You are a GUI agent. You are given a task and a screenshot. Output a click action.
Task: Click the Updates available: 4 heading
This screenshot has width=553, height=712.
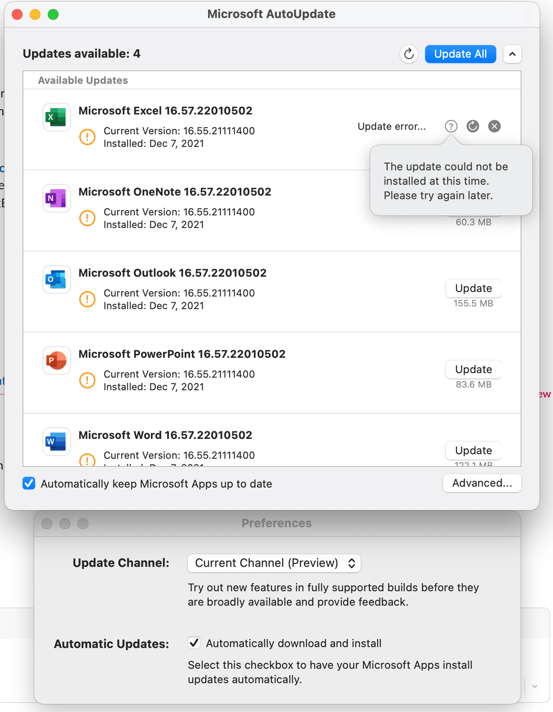tap(82, 54)
